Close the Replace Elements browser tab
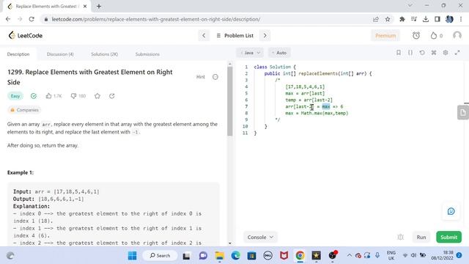Image resolution: width=469 pixels, height=264 pixels. point(85,6)
